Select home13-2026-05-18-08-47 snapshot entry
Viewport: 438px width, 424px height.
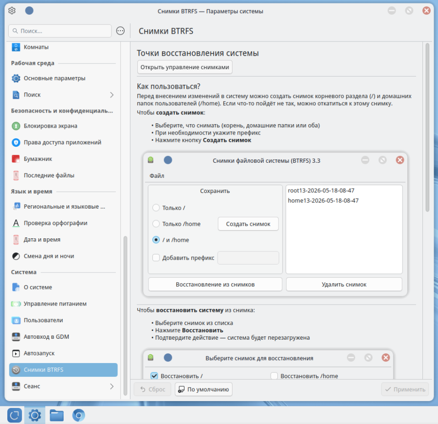[x=323, y=200]
